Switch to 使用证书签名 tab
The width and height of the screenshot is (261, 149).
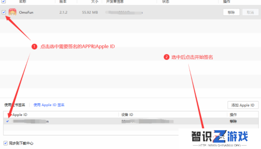[15, 105]
